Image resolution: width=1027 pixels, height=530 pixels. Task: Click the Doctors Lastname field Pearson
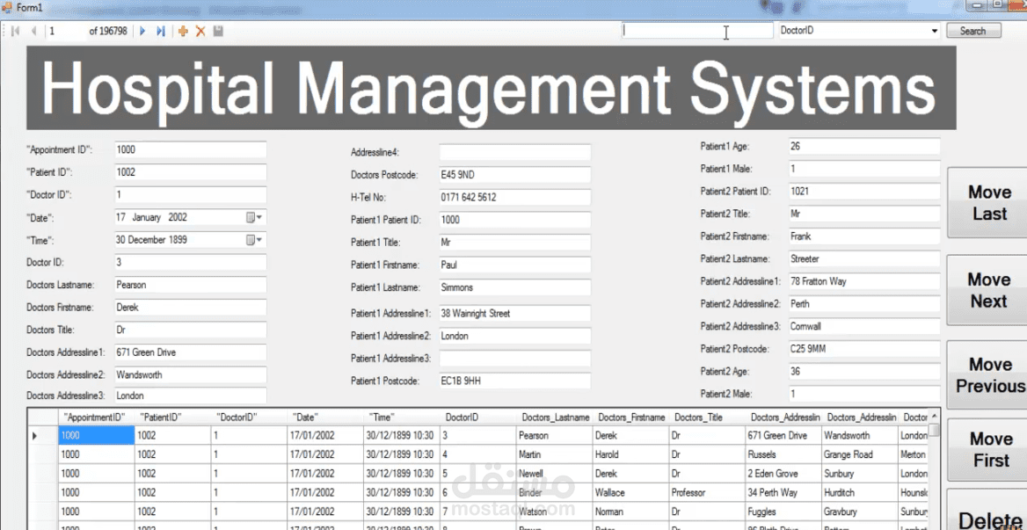(191, 285)
